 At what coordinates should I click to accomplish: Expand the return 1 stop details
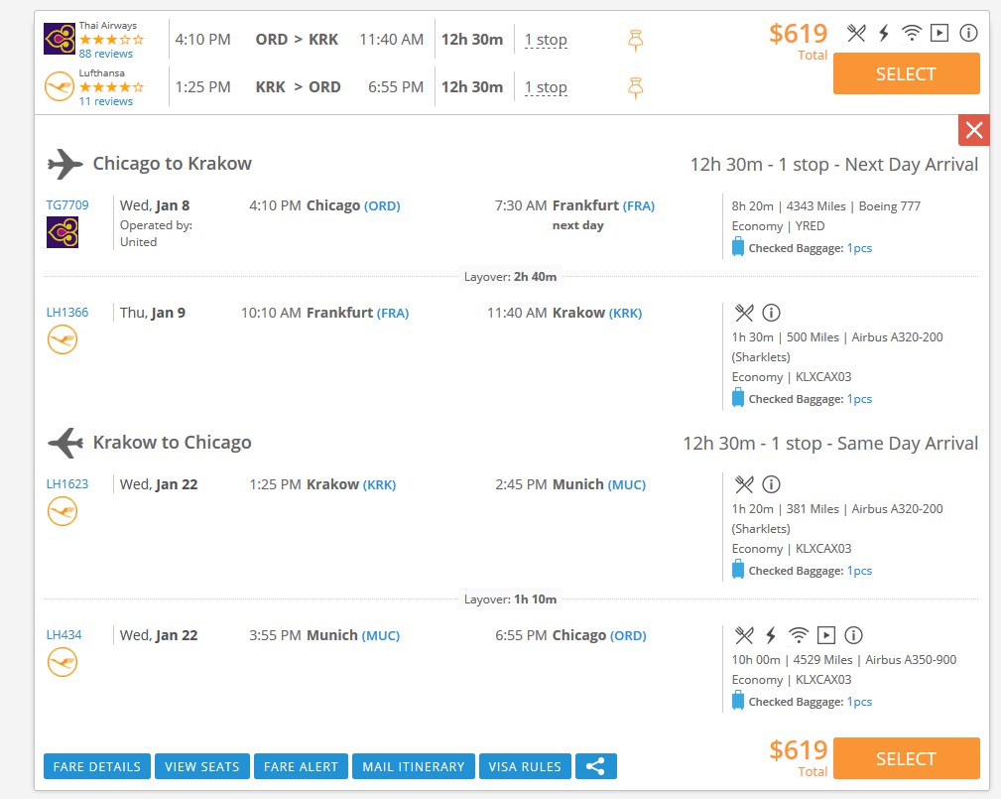[x=546, y=87]
